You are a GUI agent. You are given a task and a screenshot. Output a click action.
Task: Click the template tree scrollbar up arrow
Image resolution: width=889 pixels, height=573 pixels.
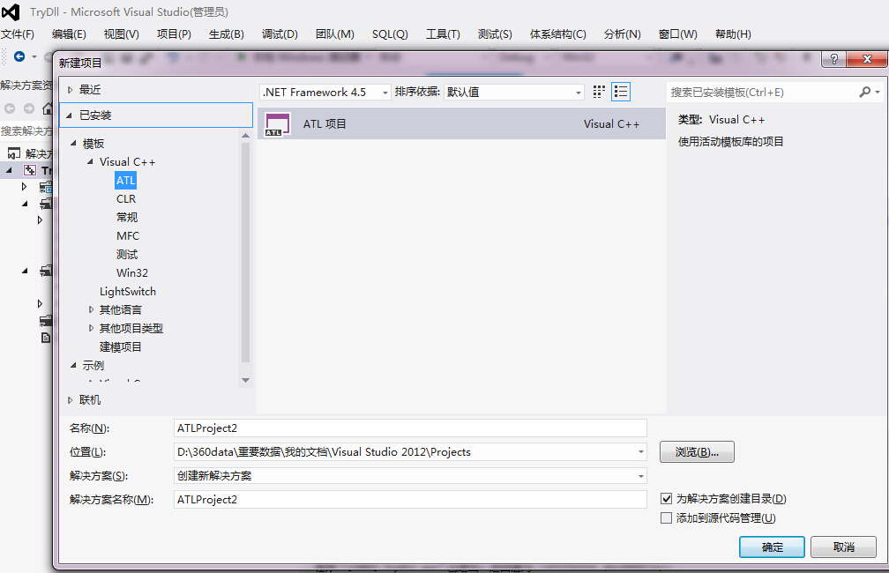(x=245, y=136)
